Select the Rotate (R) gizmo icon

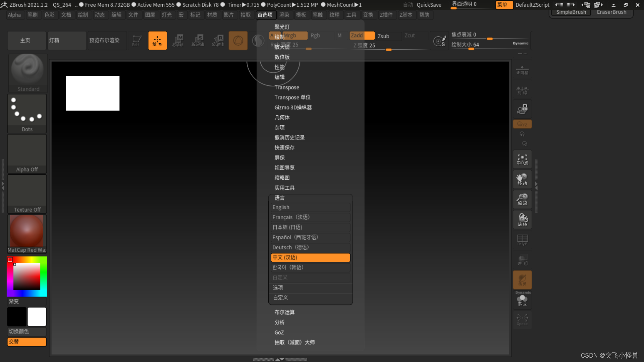218,41
